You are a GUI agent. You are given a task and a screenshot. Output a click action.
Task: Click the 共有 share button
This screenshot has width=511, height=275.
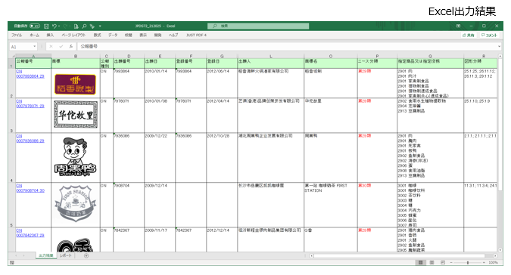tap(469, 35)
